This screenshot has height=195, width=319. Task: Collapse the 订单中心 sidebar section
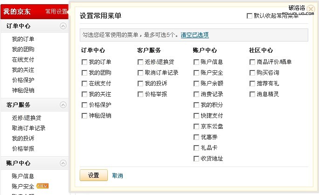pyautogui.click(x=63, y=26)
